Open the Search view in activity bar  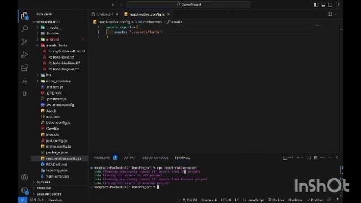click(x=24, y=29)
